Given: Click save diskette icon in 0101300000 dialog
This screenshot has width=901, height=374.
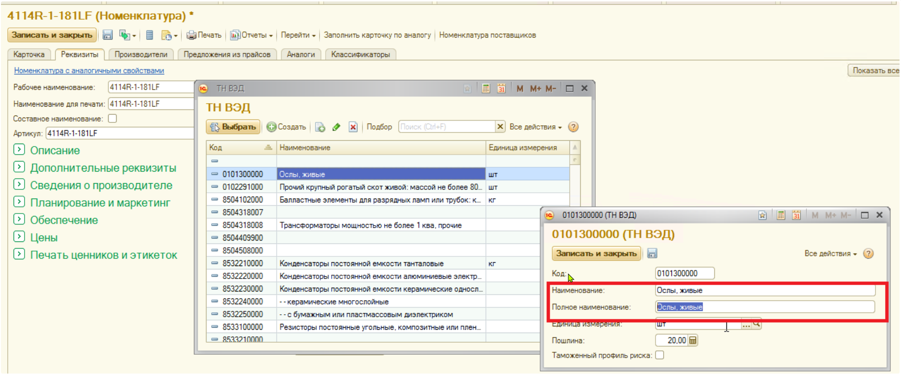Looking at the screenshot, I should coord(652,254).
